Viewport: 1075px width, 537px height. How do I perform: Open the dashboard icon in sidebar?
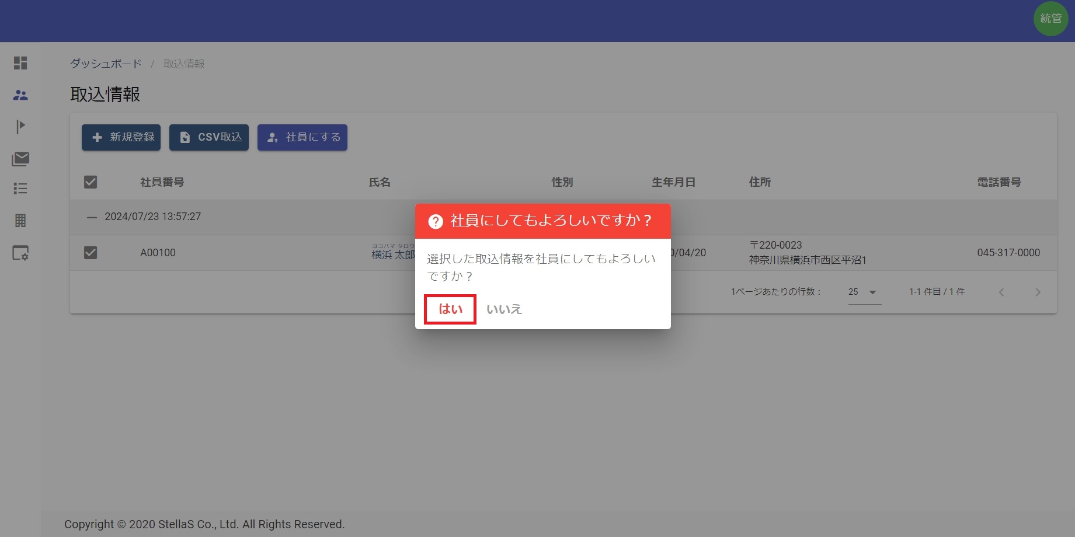click(20, 63)
